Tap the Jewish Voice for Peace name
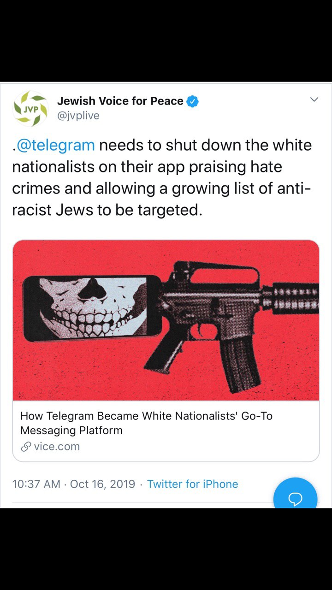 coord(120,101)
